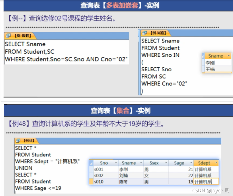233x196 pixels.
Task: Open dropdown arrow on top Sname column header
Action: click(x=229, y=56)
